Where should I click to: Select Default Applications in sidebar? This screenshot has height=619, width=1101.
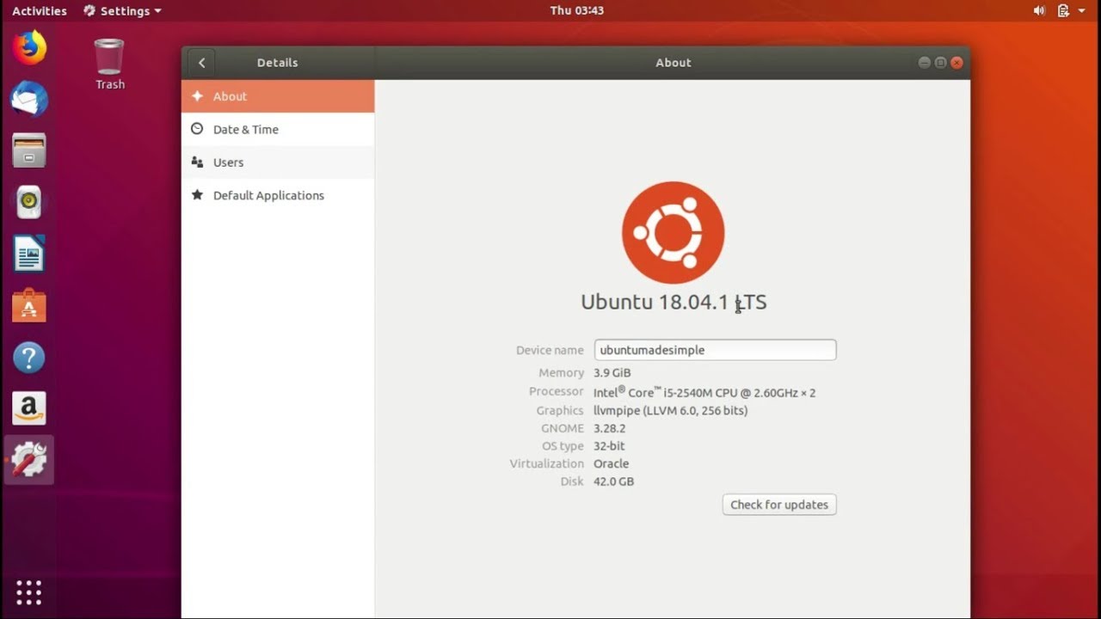click(x=278, y=195)
